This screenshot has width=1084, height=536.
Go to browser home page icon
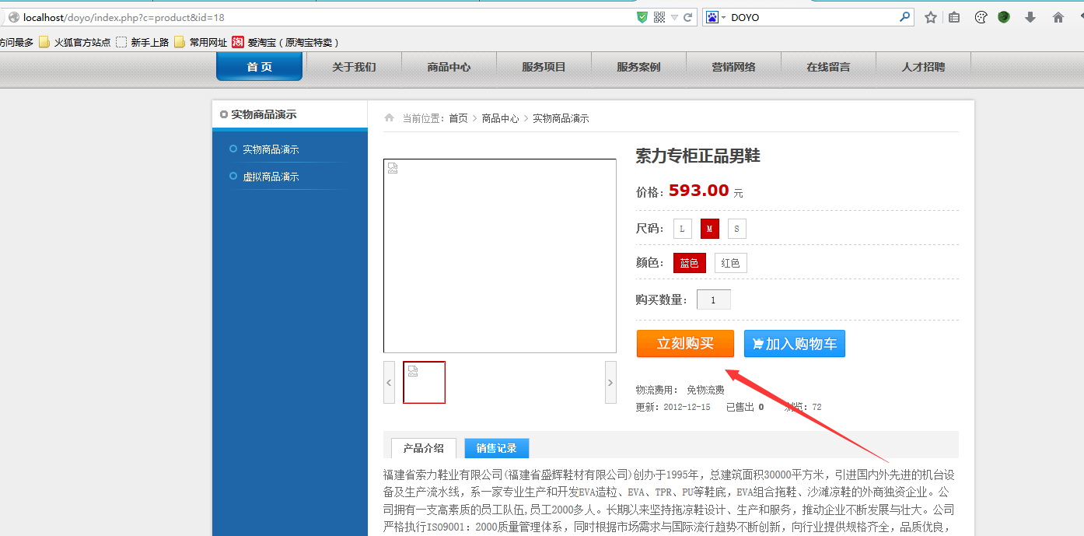[1058, 17]
